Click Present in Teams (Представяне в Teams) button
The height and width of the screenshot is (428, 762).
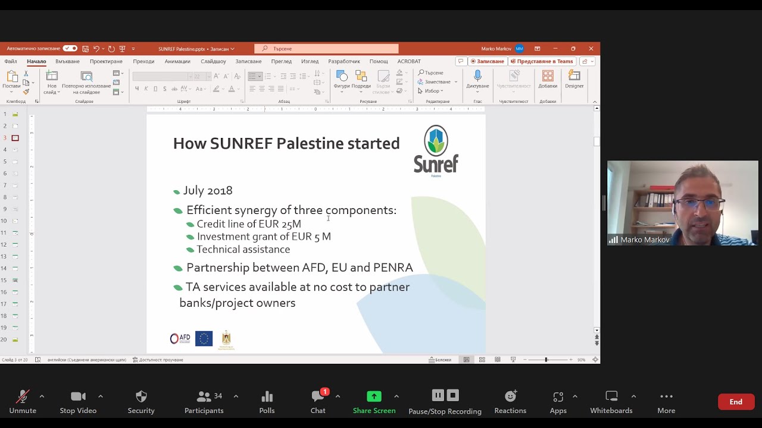(x=542, y=61)
